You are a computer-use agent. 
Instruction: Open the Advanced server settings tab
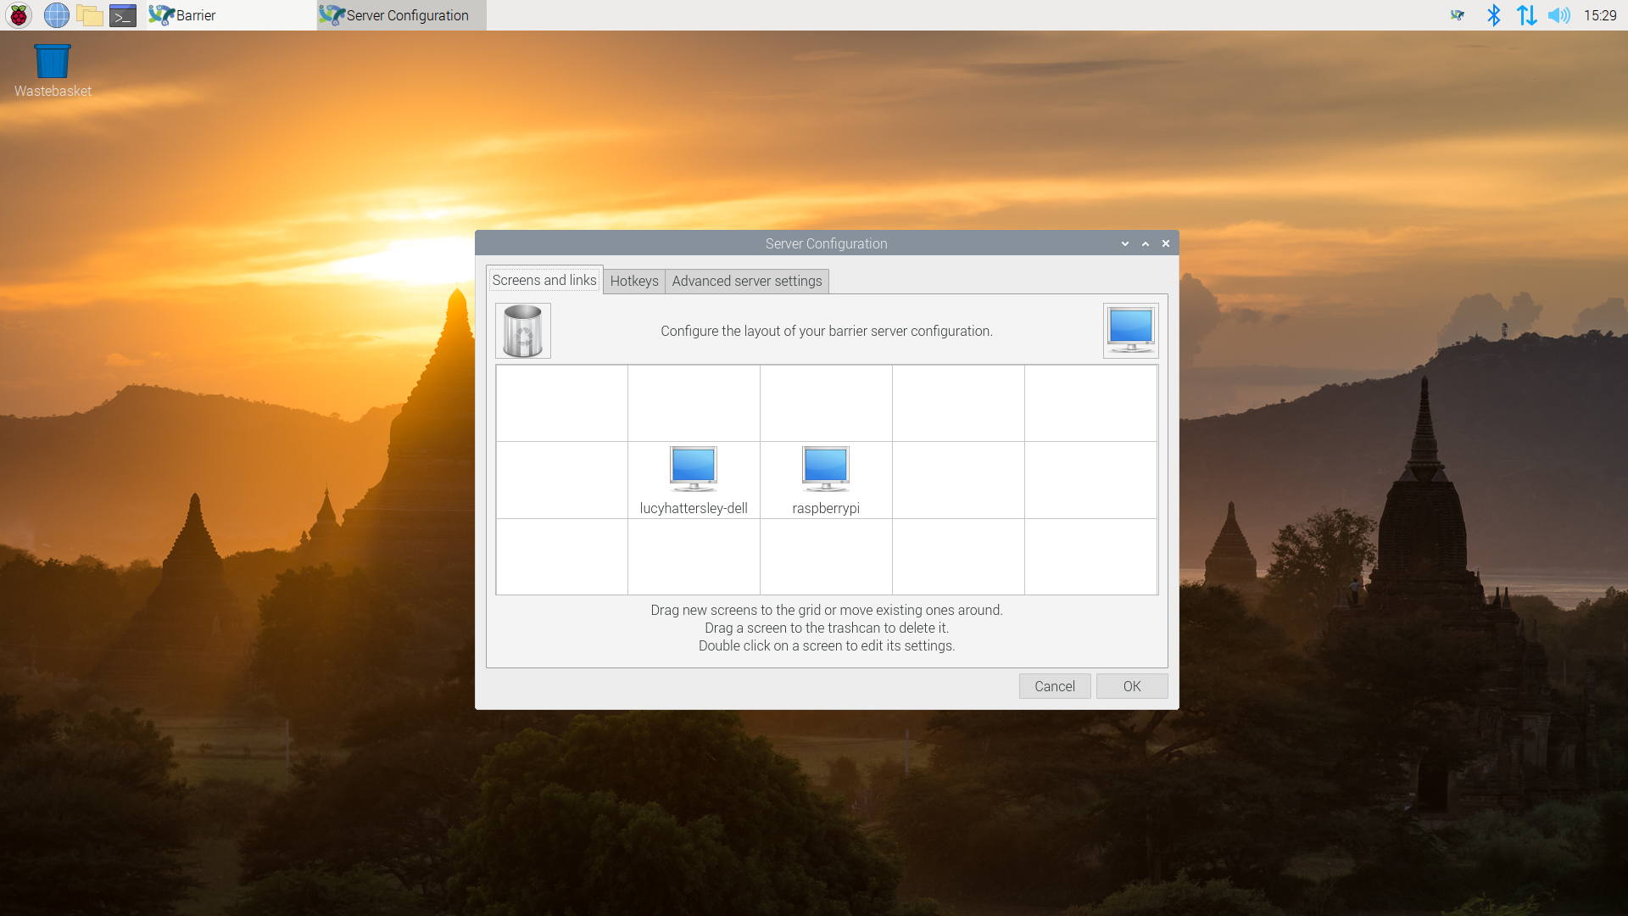point(746,281)
